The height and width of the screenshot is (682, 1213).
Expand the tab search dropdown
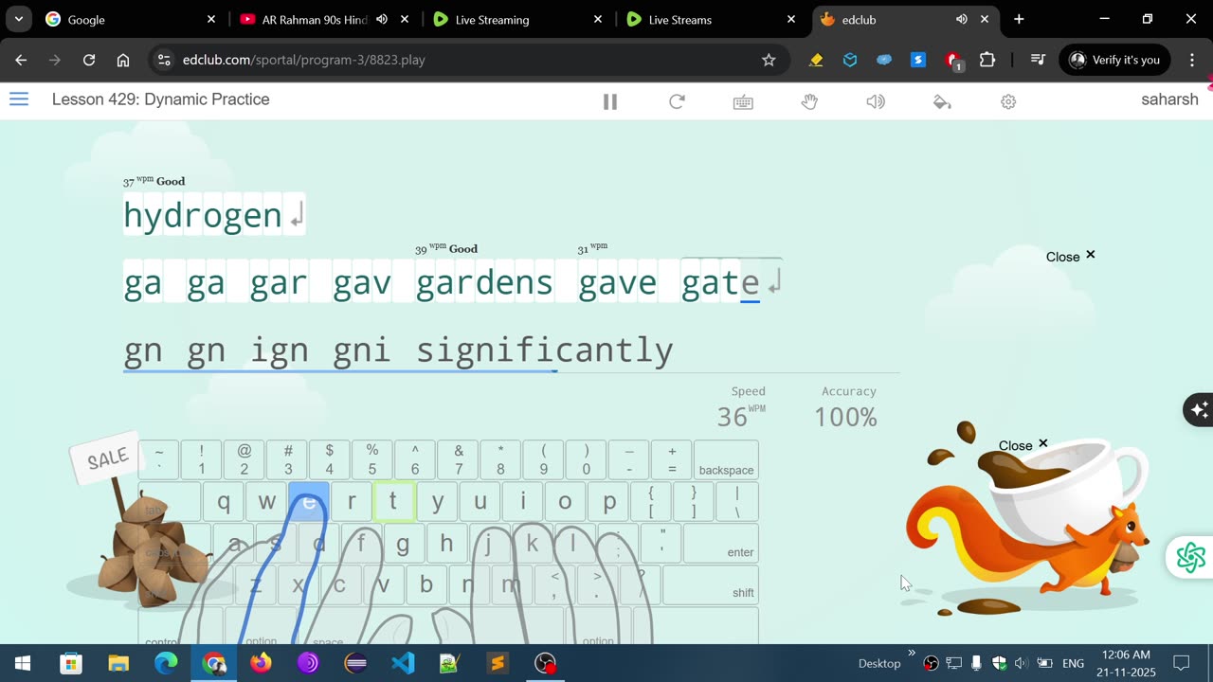coord(18,19)
